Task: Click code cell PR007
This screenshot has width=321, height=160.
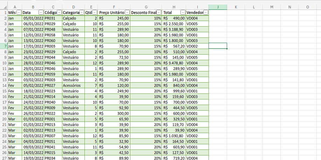Action: coord(53,135)
